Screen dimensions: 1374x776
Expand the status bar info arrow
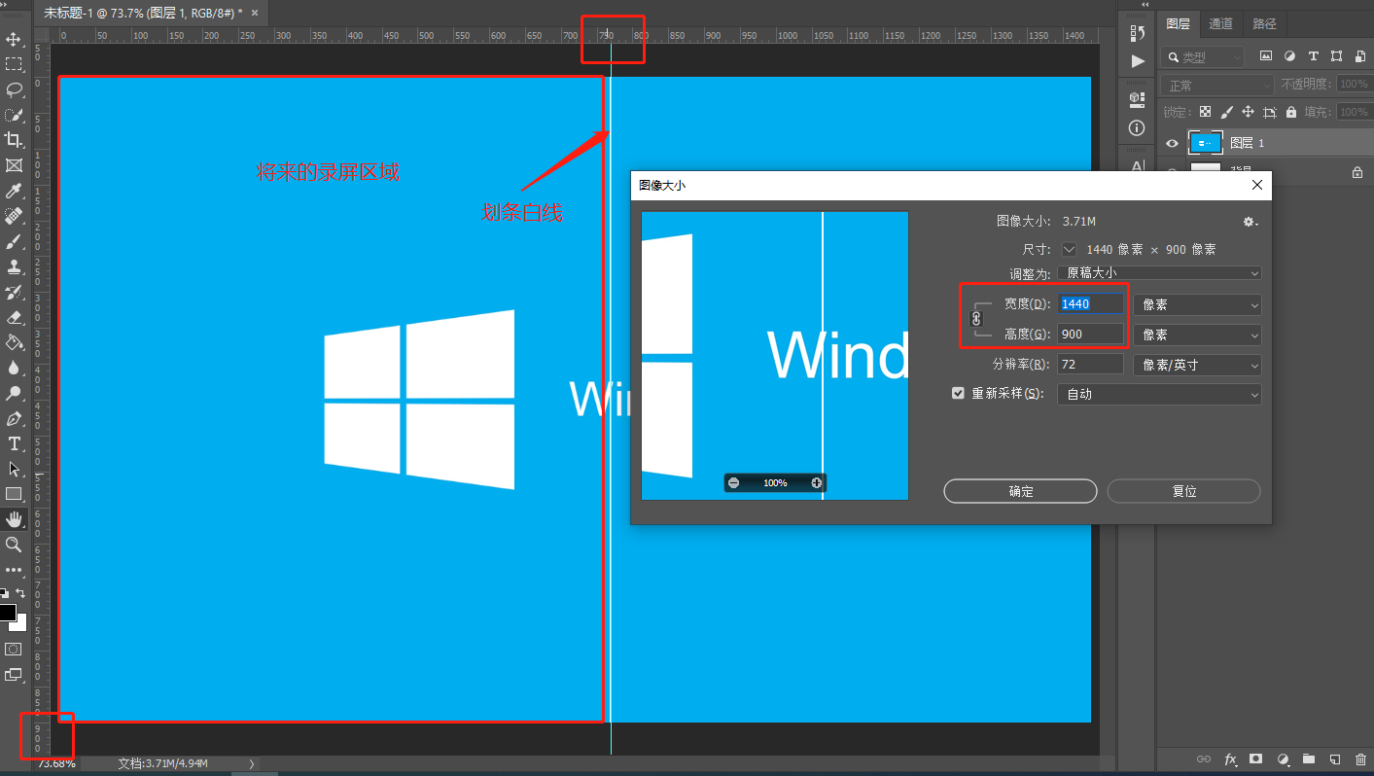(252, 764)
